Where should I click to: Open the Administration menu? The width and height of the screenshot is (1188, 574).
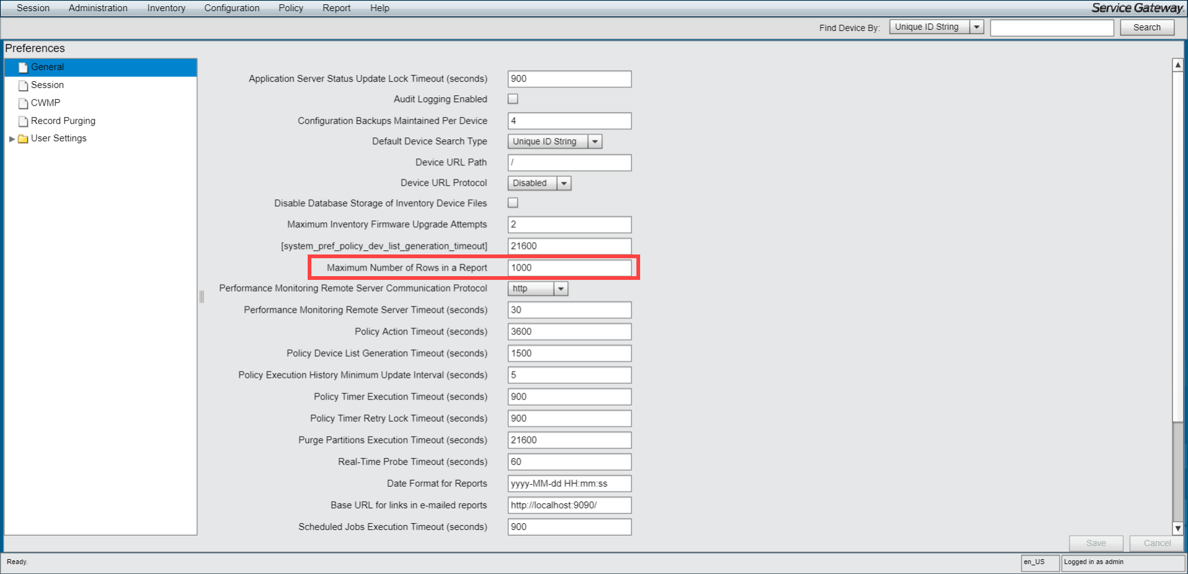pyautogui.click(x=98, y=8)
